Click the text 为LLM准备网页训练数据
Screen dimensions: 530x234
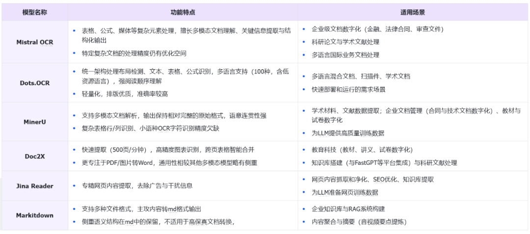(x=345, y=192)
